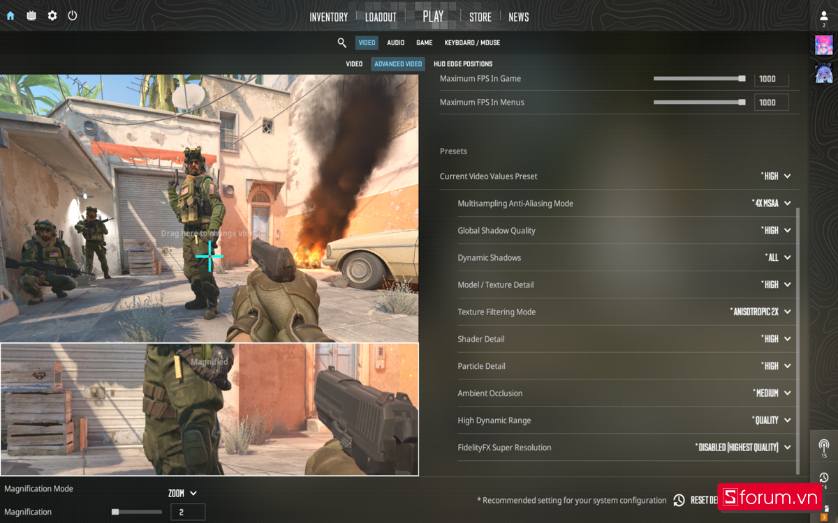Image resolution: width=838 pixels, height=523 pixels.
Task: Switch to the Audio settings tab
Action: tap(396, 43)
